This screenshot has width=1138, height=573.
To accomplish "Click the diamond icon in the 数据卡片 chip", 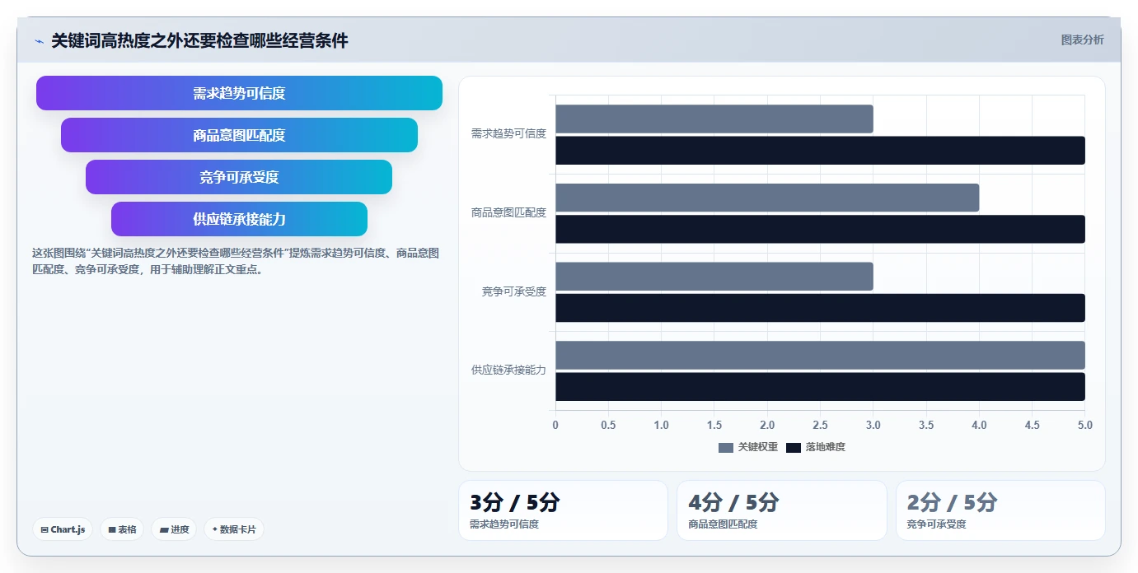I will 215,529.
